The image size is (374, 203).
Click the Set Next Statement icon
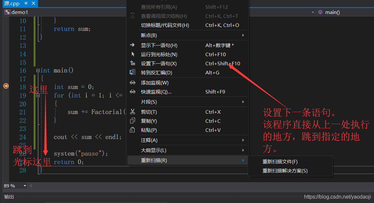[x=132, y=63]
